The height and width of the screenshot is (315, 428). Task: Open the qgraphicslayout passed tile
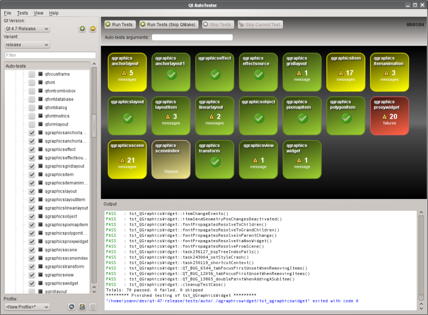coord(127,116)
